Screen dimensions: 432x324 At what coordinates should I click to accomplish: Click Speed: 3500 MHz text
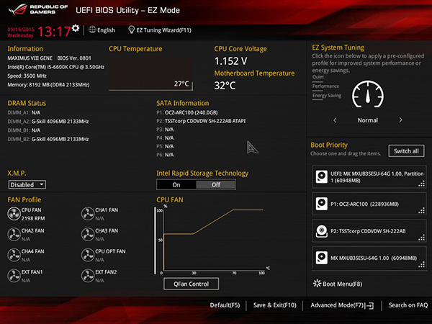27,76
